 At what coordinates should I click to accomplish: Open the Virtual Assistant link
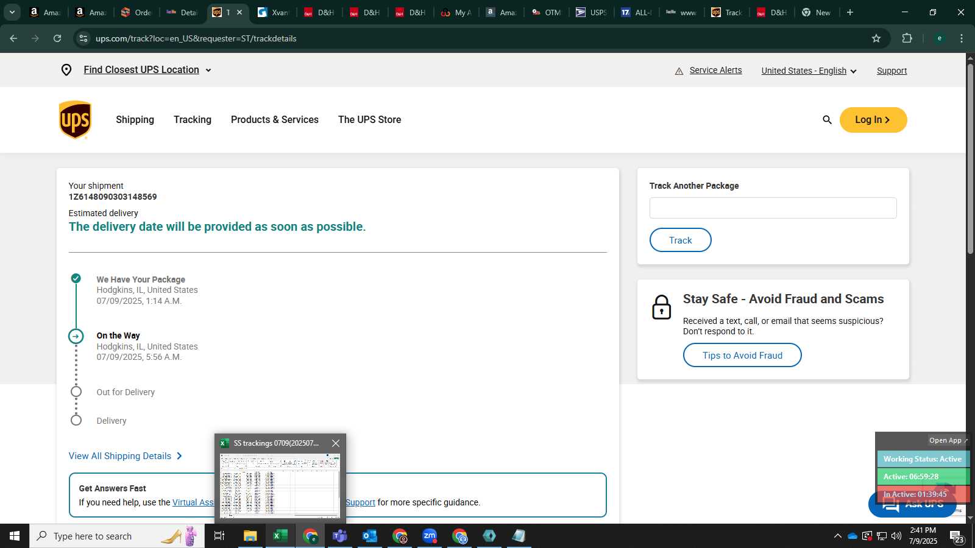(x=193, y=502)
